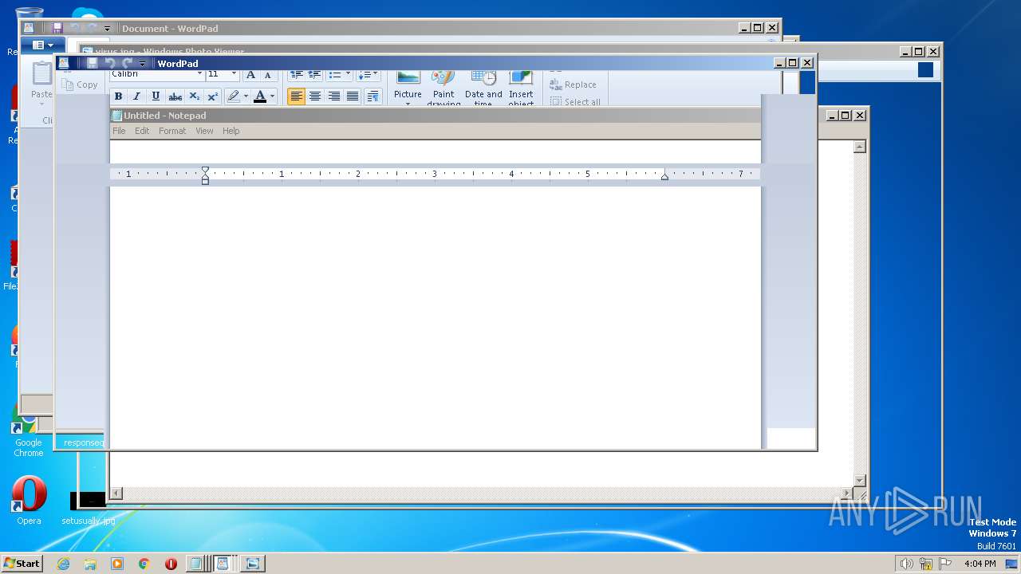Open Customize Quick Access Toolbar in front WordPad

[142, 64]
